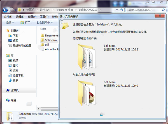
Task: Expand arrow after SolidCAM2017 breadcrumb
Action: coord(100,10)
